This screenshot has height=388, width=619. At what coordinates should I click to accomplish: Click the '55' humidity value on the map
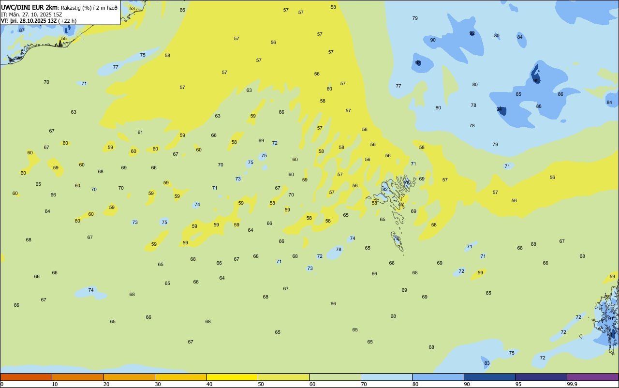click(64, 38)
